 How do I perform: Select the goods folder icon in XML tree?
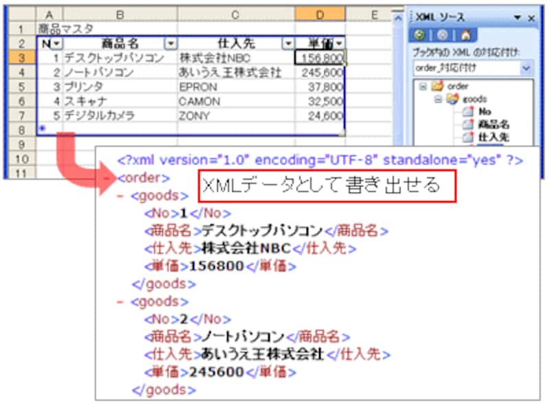click(x=452, y=100)
